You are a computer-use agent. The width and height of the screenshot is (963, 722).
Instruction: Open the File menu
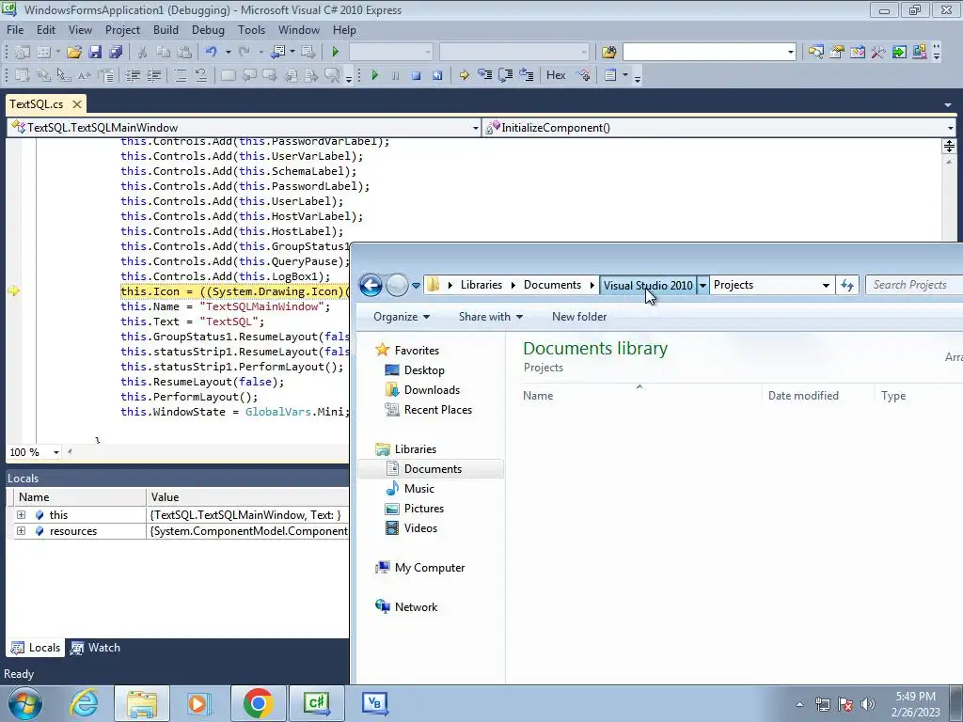tap(15, 30)
